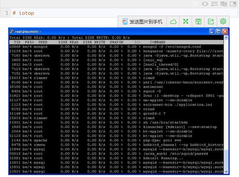
Task: Click the green share export icon
Action: point(211,21)
